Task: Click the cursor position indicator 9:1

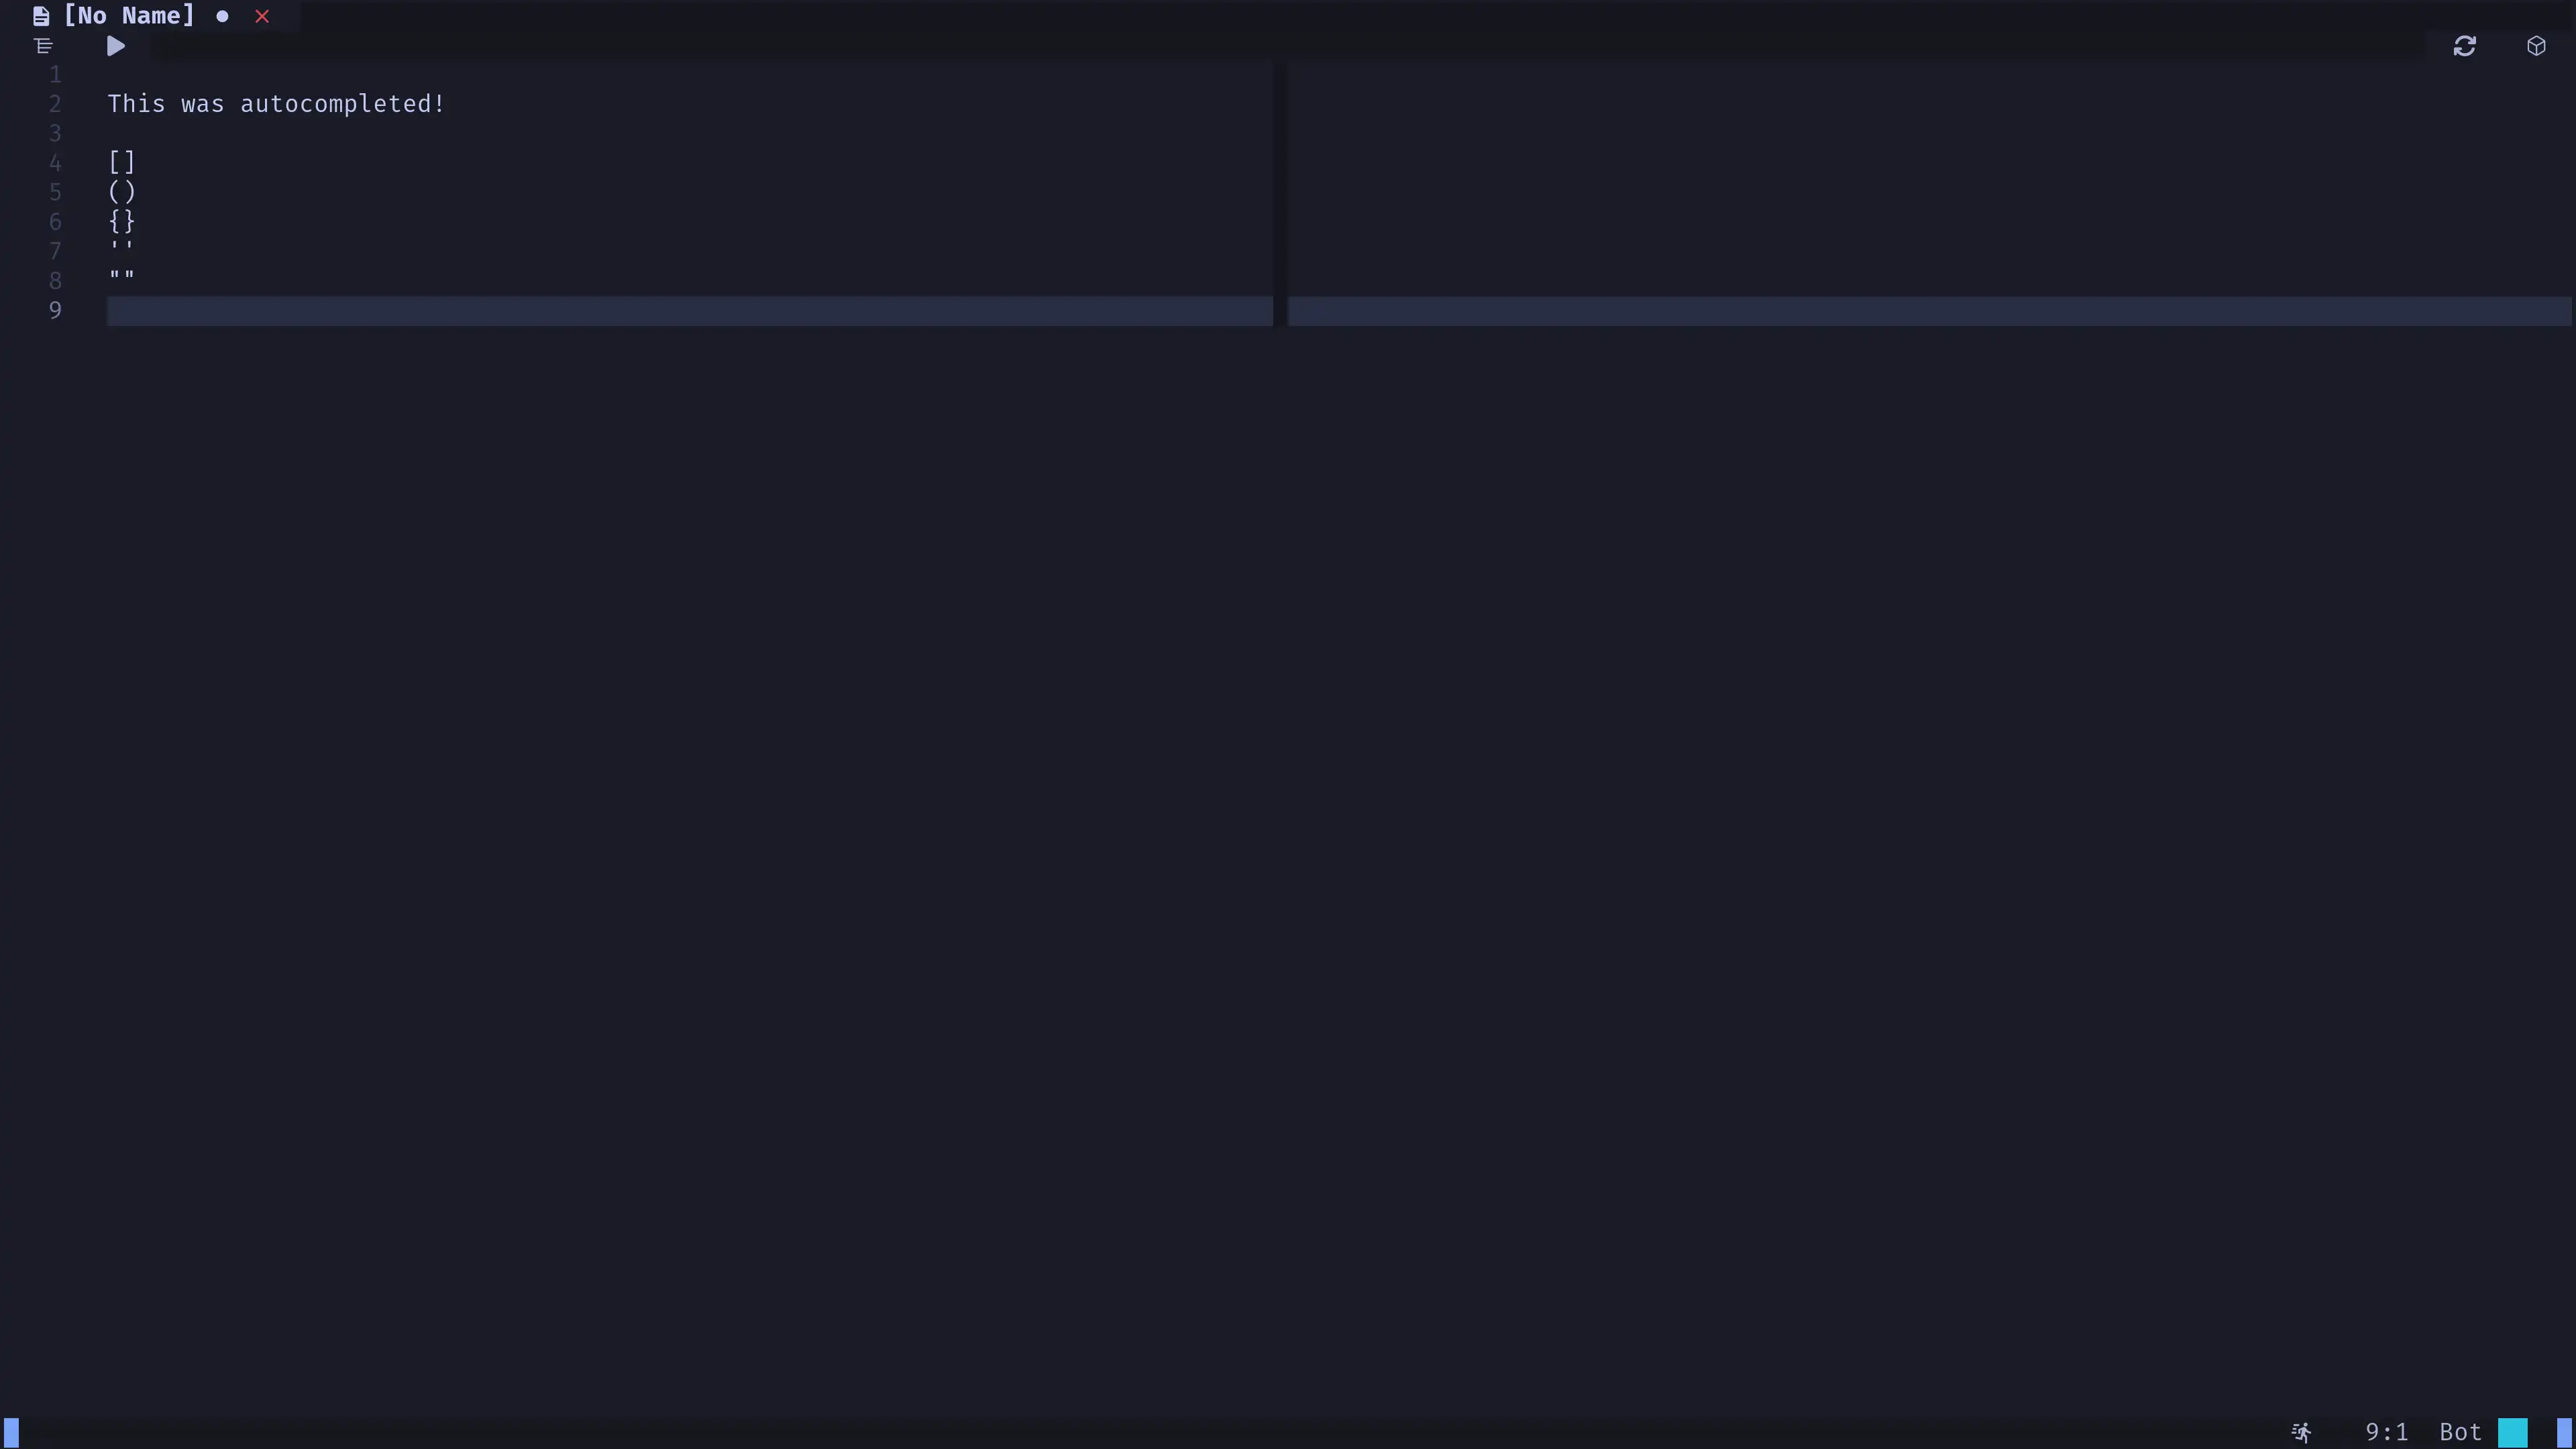Action: [2387, 1432]
